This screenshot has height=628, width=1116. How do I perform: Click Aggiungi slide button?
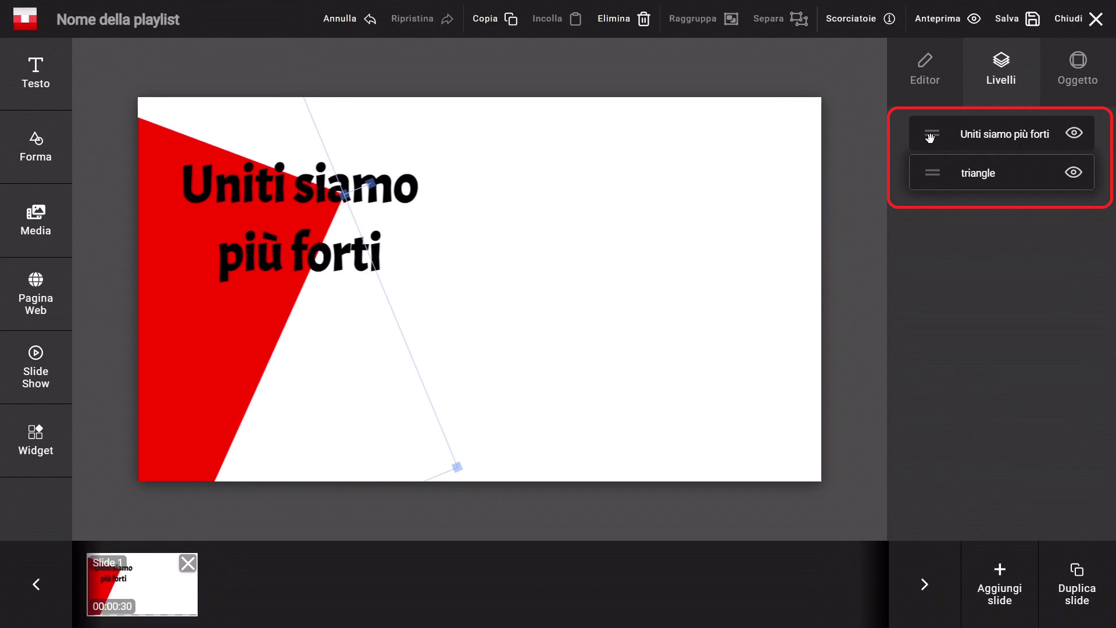click(x=999, y=584)
